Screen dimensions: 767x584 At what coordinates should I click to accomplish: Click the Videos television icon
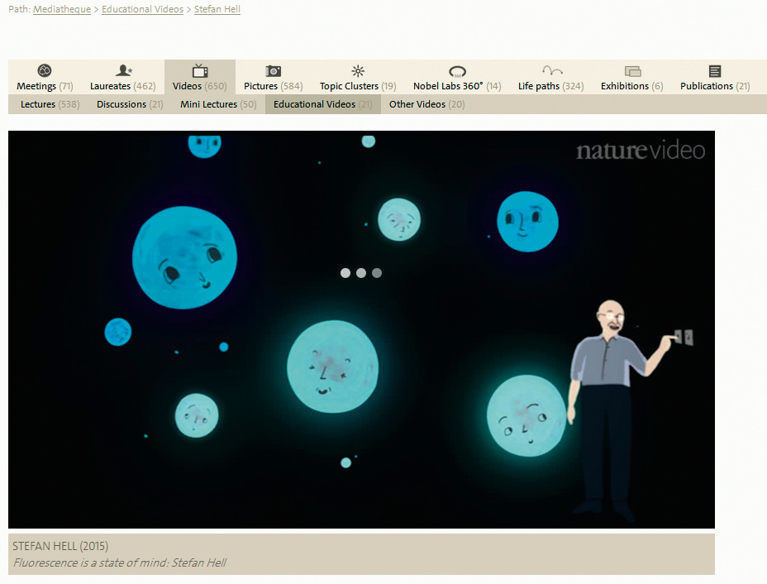click(200, 71)
